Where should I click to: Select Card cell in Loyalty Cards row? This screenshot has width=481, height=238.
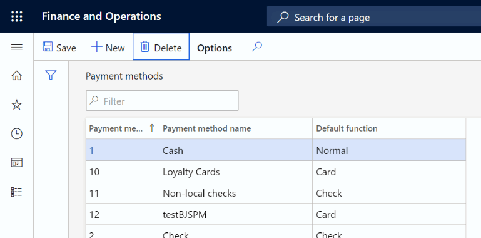[x=389, y=172]
